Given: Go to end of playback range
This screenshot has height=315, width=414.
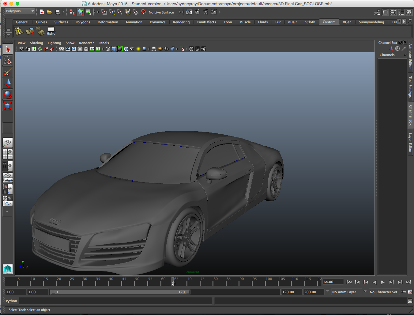Looking at the screenshot, I should pyautogui.click(x=408, y=282).
